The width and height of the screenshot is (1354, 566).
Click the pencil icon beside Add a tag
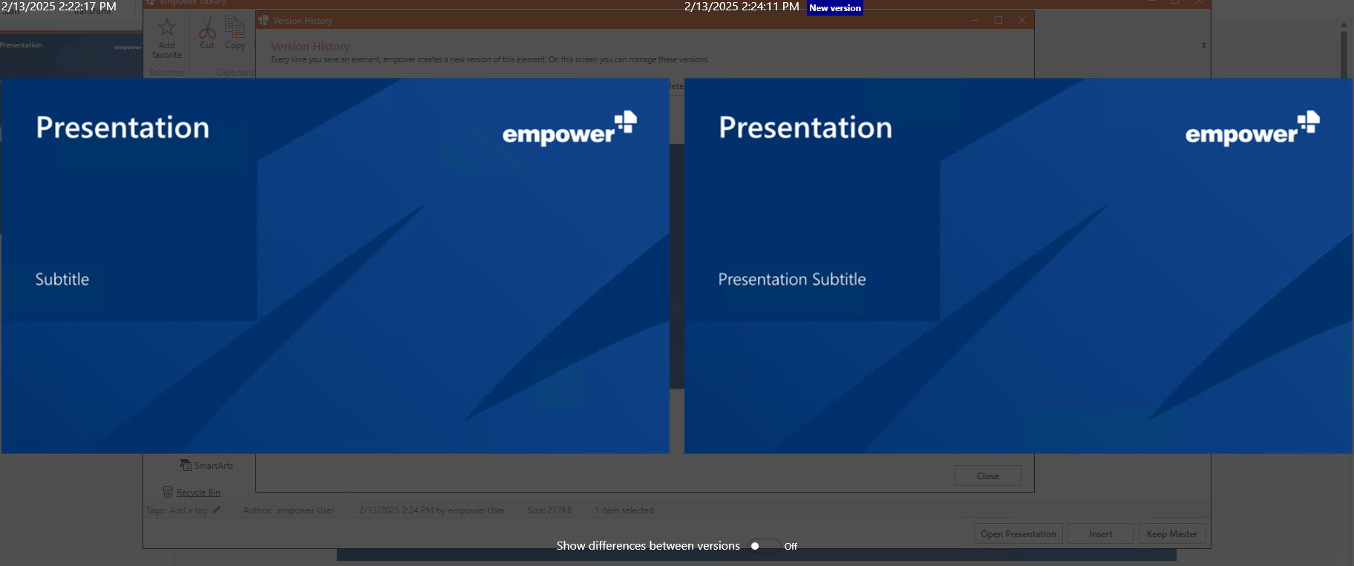[x=216, y=510]
